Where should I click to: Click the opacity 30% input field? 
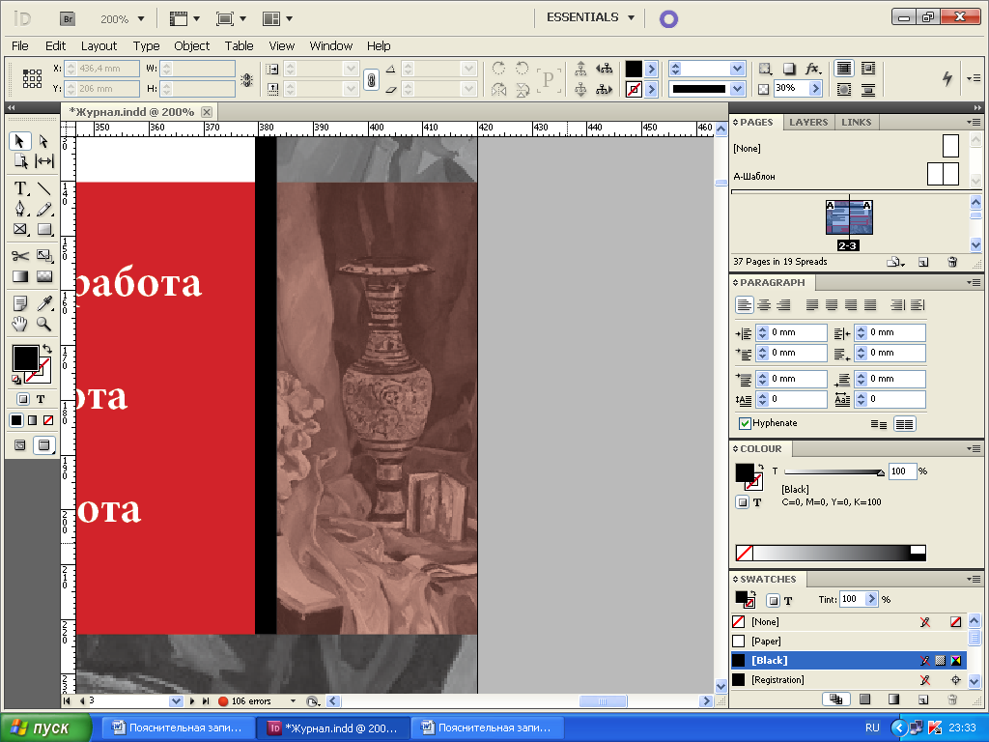[791, 88]
